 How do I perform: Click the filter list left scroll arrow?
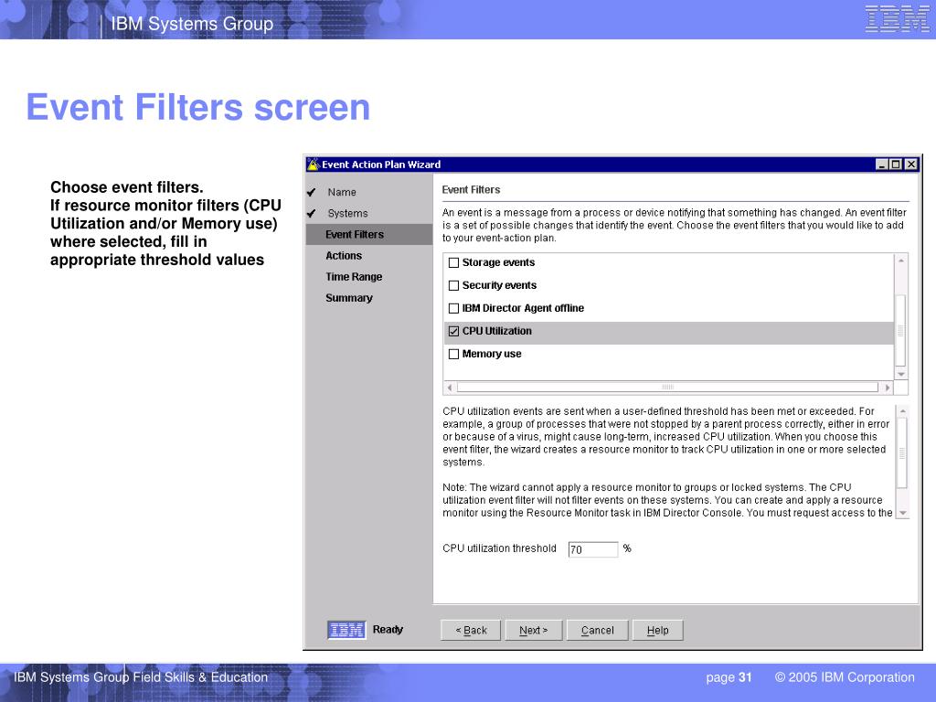point(450,388)
